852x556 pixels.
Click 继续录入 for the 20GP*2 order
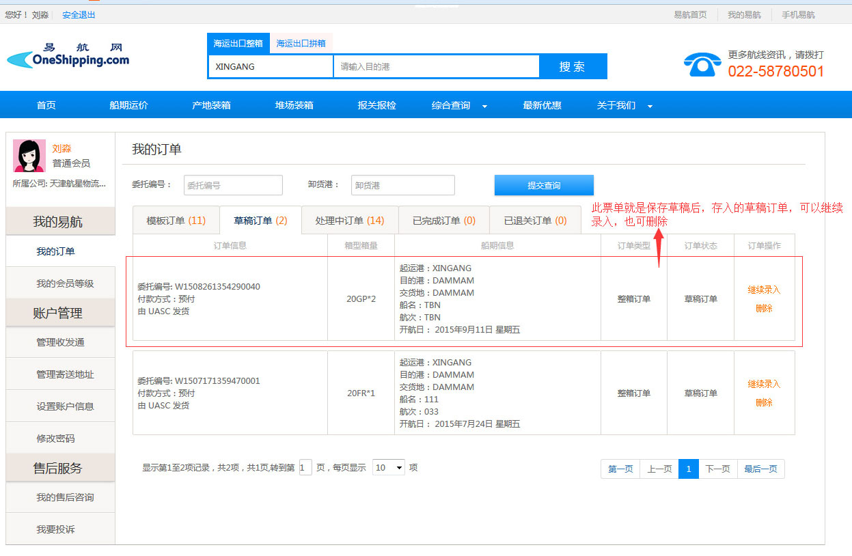pos(763,290)
